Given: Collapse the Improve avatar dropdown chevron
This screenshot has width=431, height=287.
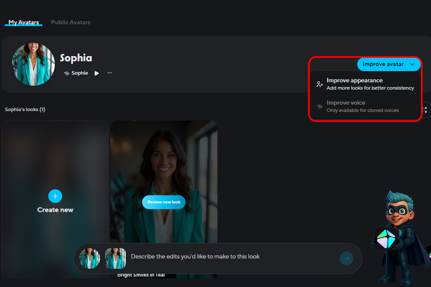Looking at the screenshot, I should point(412,64).
